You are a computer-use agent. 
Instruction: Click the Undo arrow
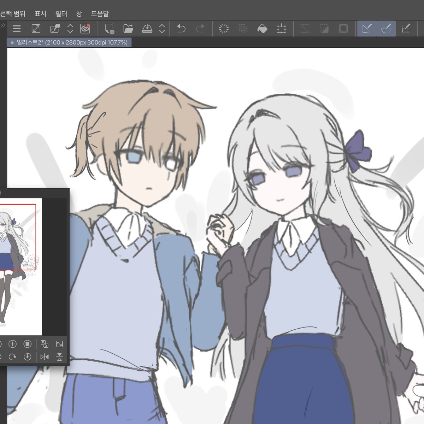pos(181,29)
